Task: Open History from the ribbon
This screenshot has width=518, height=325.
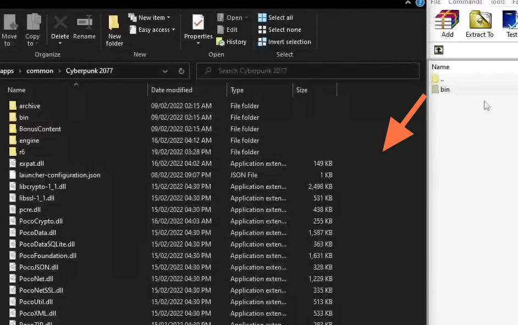Action: (232, 42)
